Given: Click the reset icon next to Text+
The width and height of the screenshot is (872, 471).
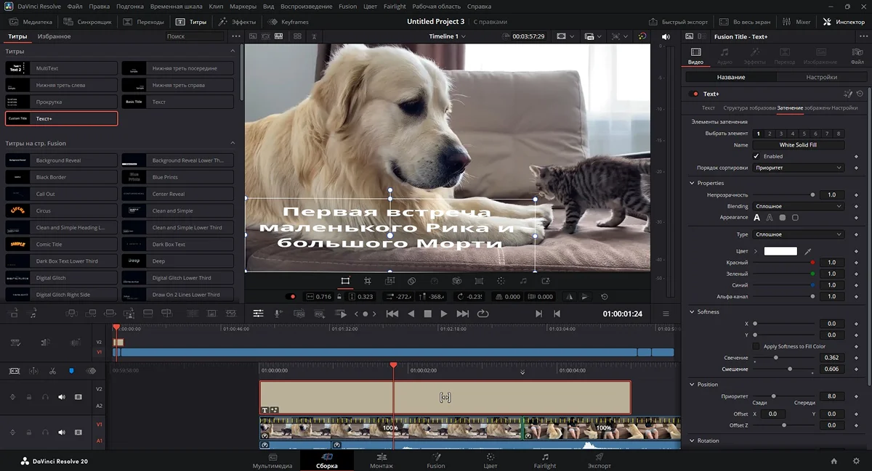Looking at the screenshot, I should pyautogui.click(x=860, y=94).
